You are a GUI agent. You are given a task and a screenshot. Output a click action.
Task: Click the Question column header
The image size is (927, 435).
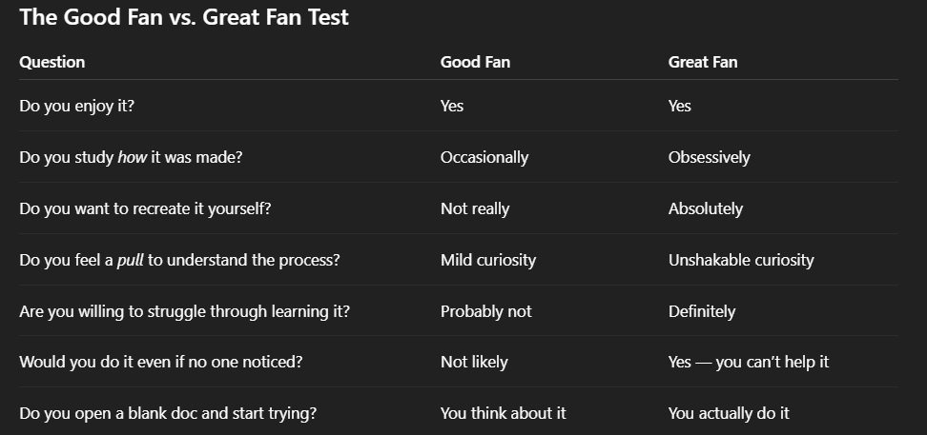tap(52, 62)
